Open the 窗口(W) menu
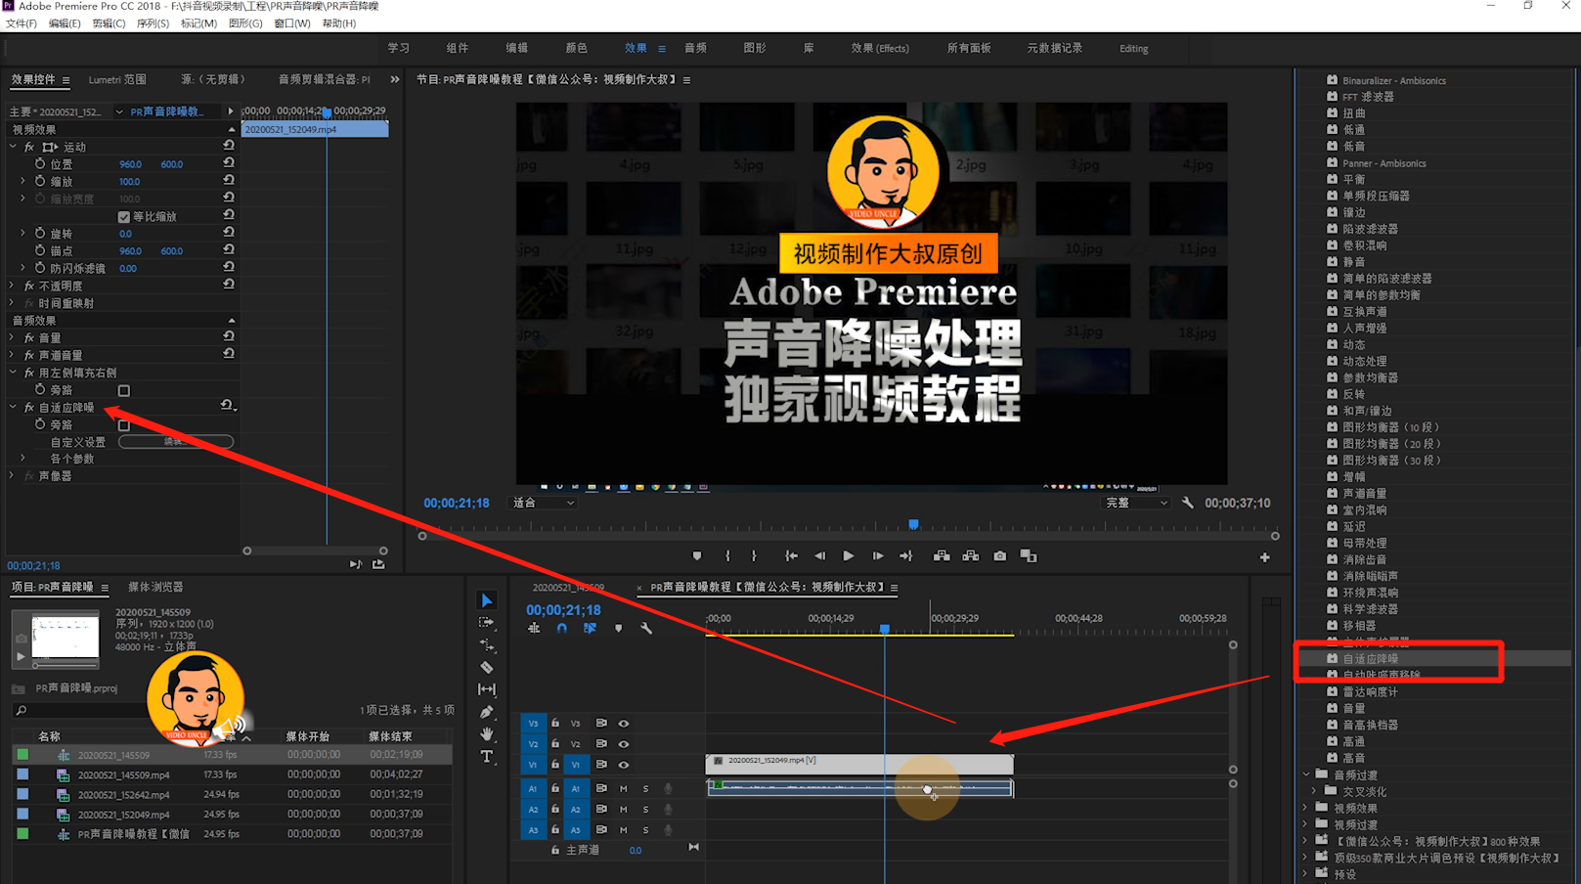The height and width of the screenshot is (884, 1581). 292,23
